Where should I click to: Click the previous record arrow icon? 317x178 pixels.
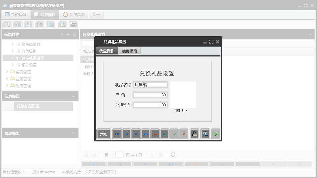click(x=126, y=134)
